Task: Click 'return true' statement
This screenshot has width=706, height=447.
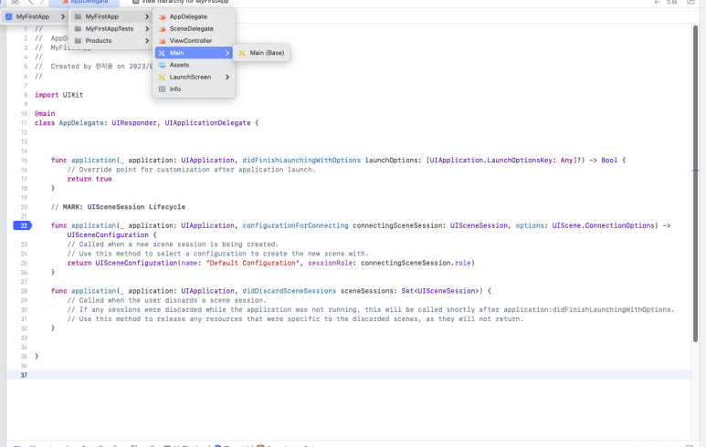Action: [x=90, y=179]
